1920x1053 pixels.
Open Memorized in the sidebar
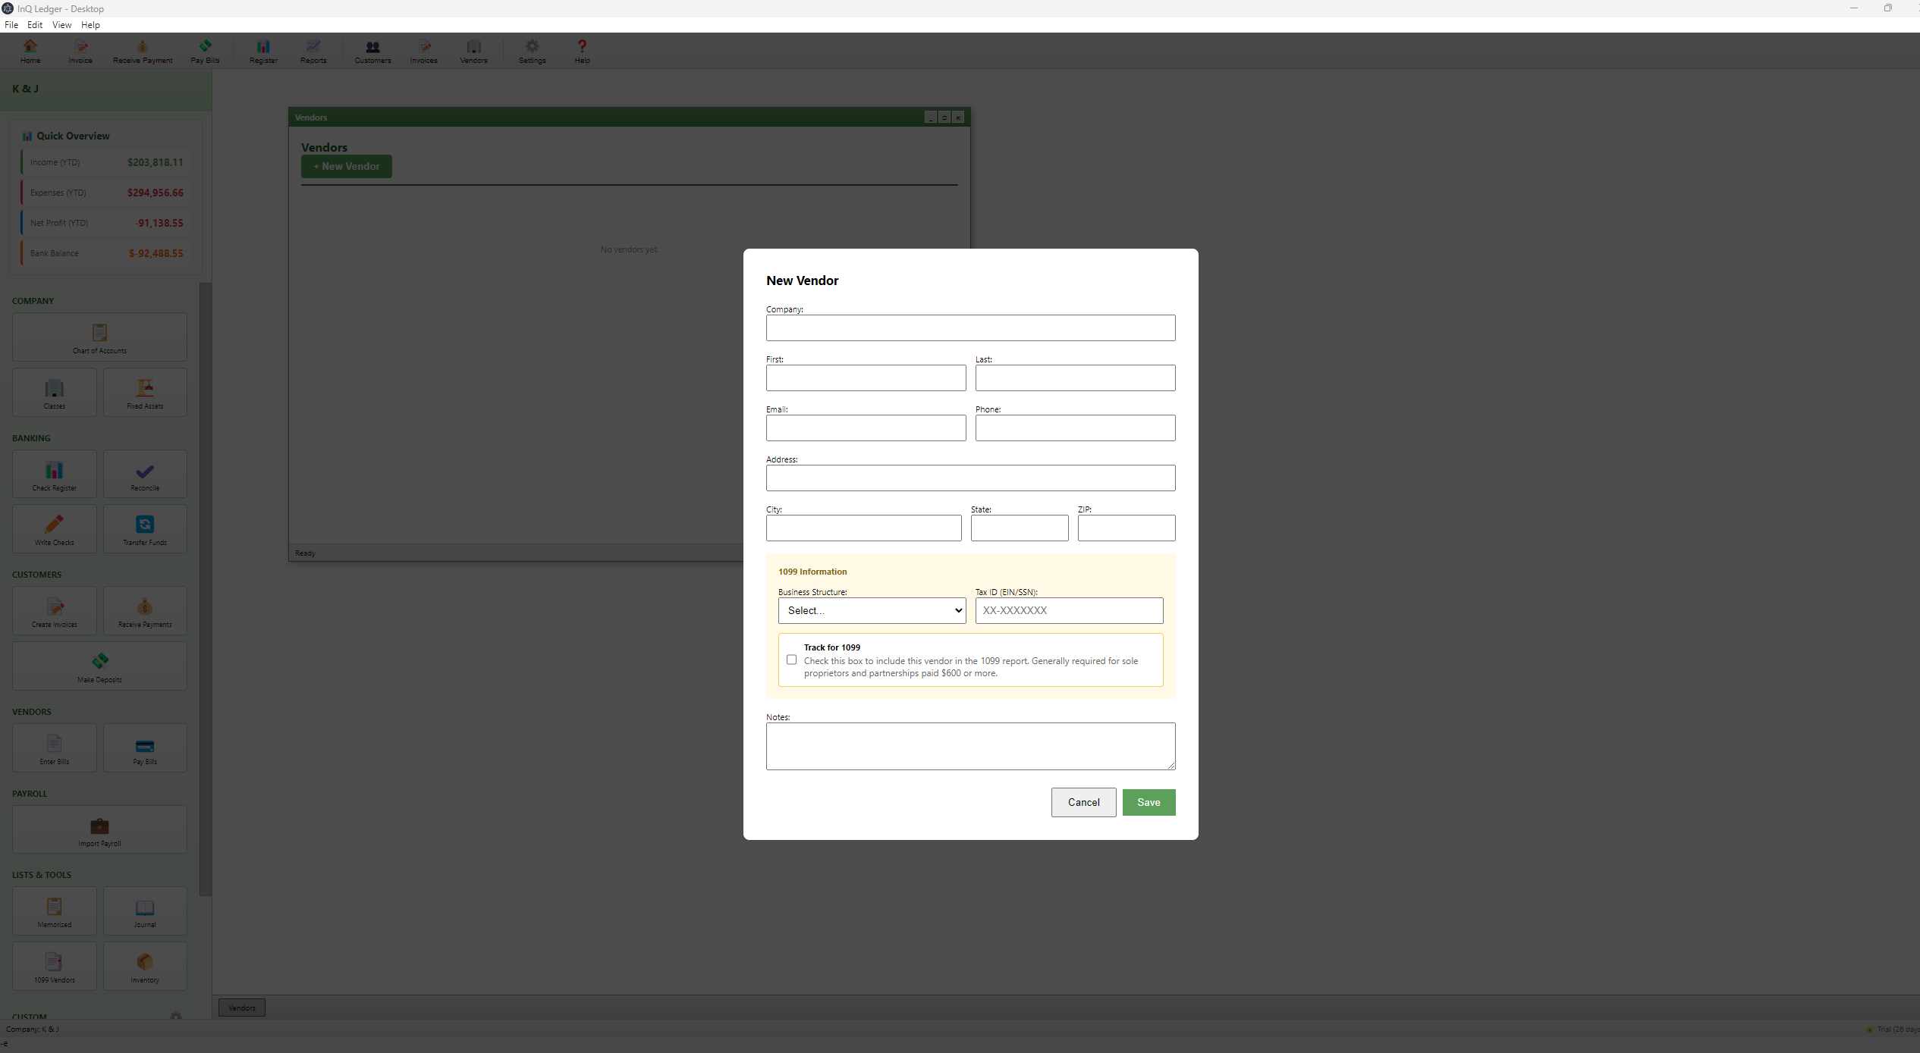tap(55, 911)
